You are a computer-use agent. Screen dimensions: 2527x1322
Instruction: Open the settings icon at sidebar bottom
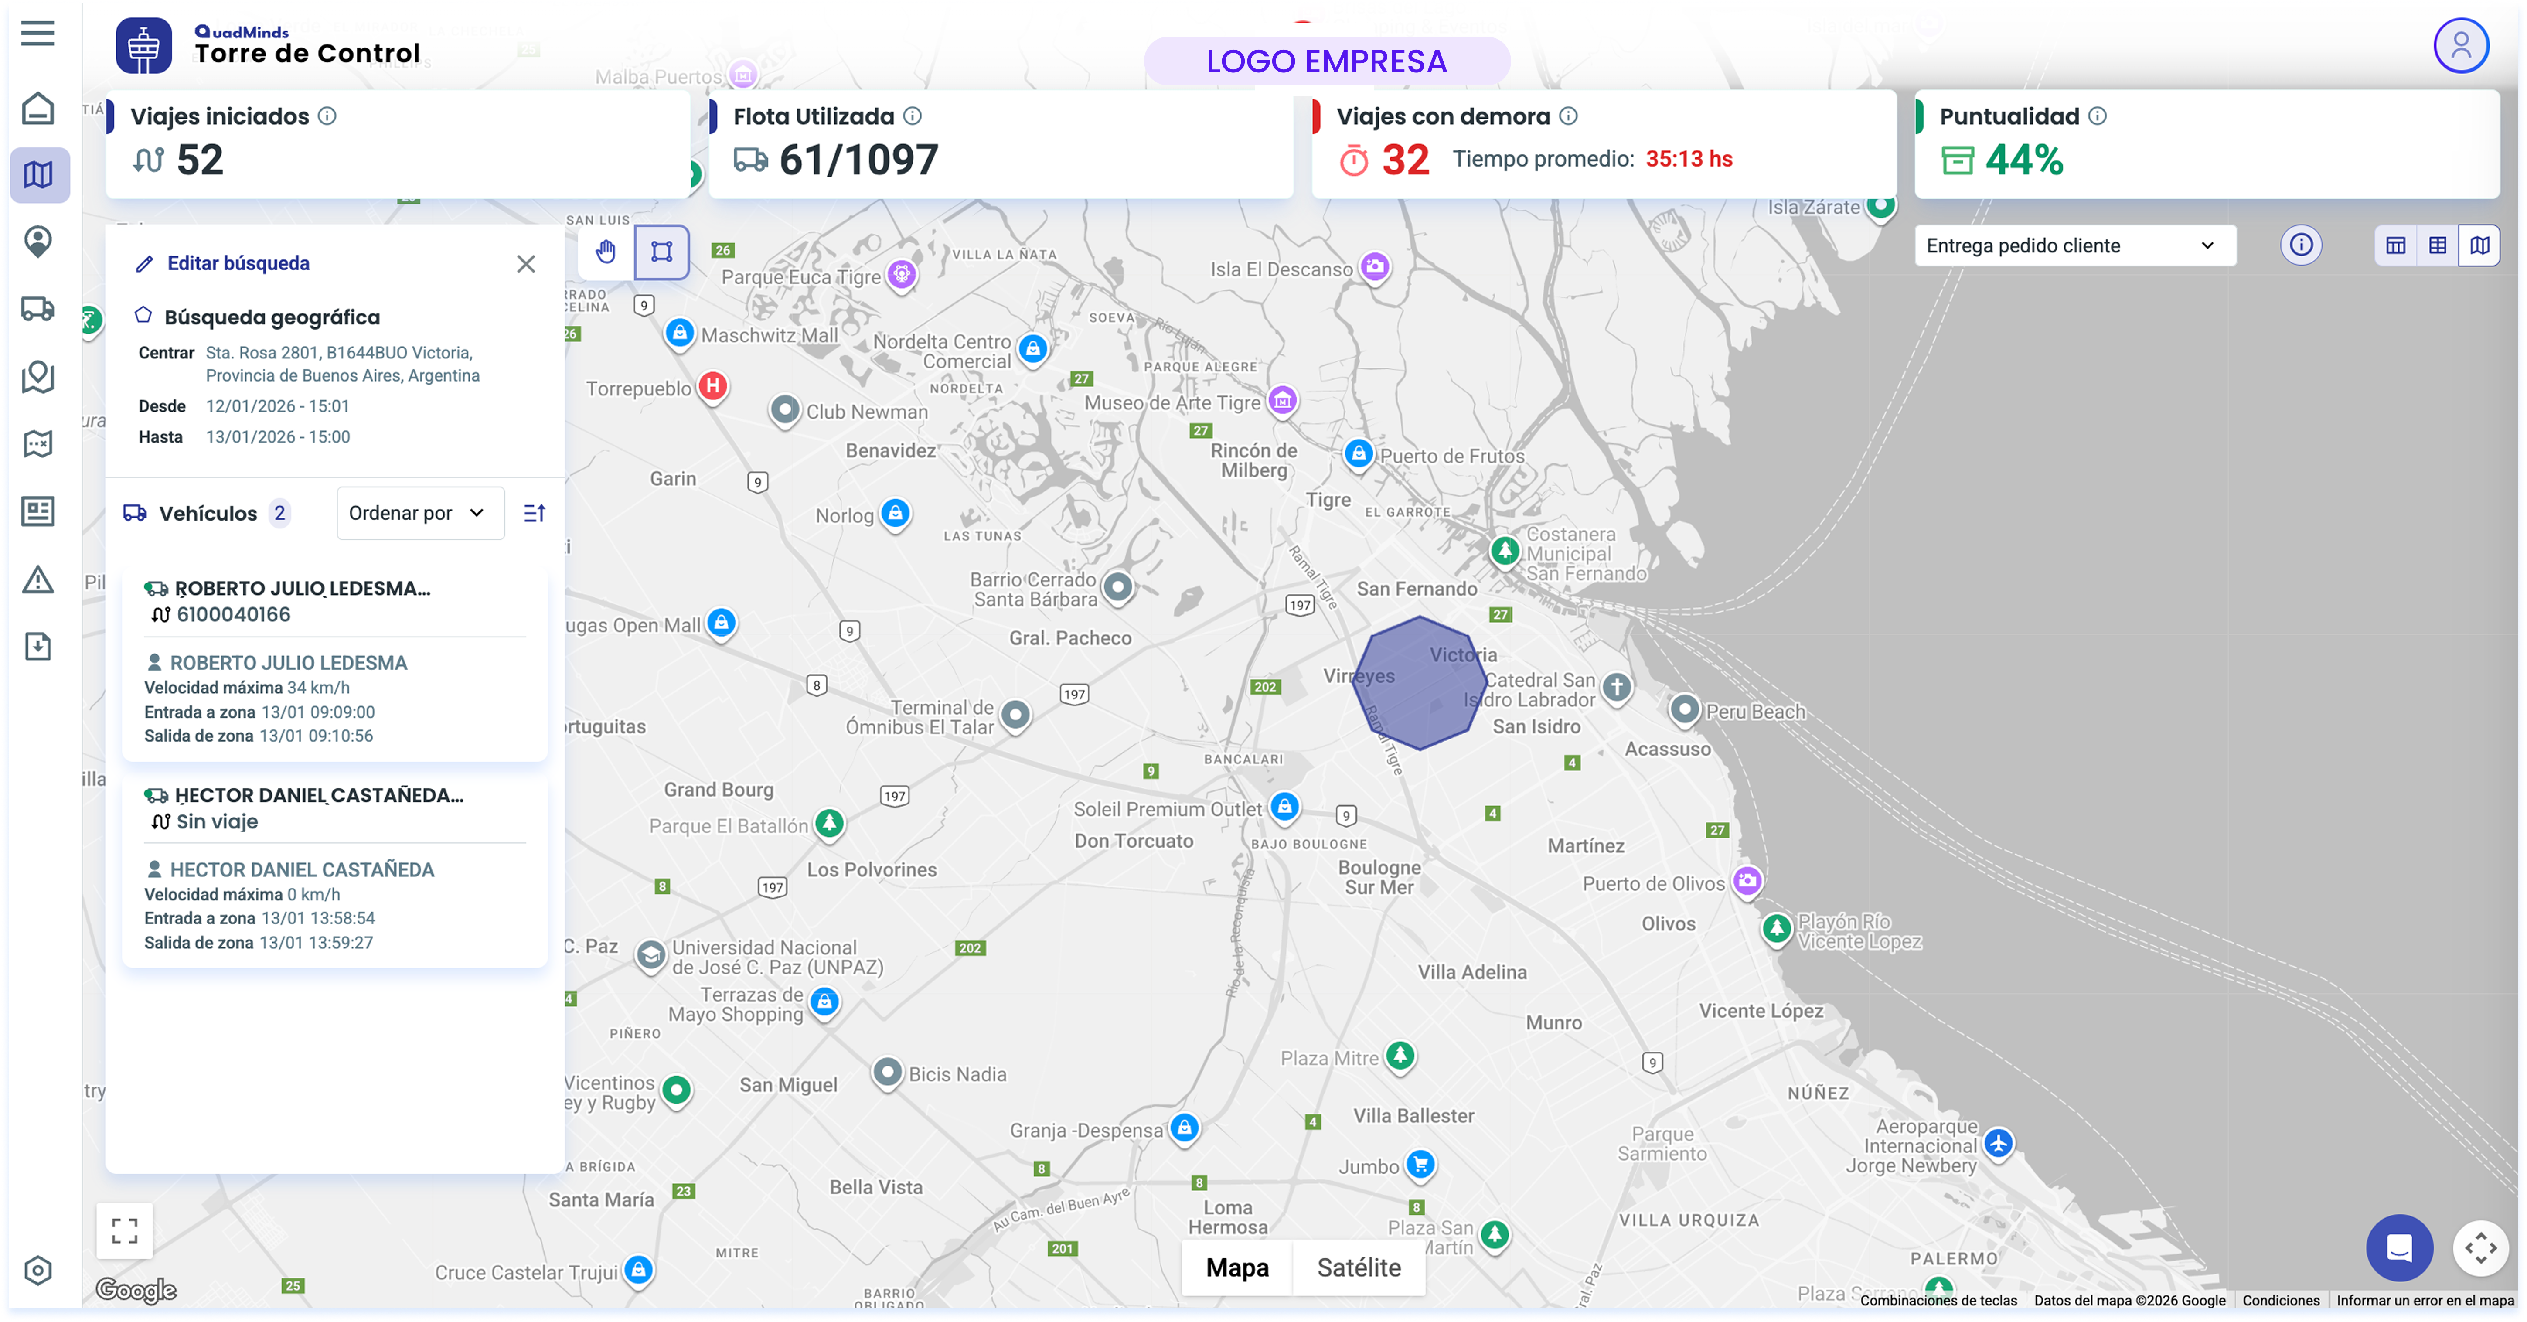[x=37, y=1270]
